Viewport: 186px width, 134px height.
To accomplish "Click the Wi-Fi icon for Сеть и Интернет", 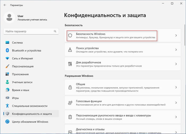I will point(7,58).
